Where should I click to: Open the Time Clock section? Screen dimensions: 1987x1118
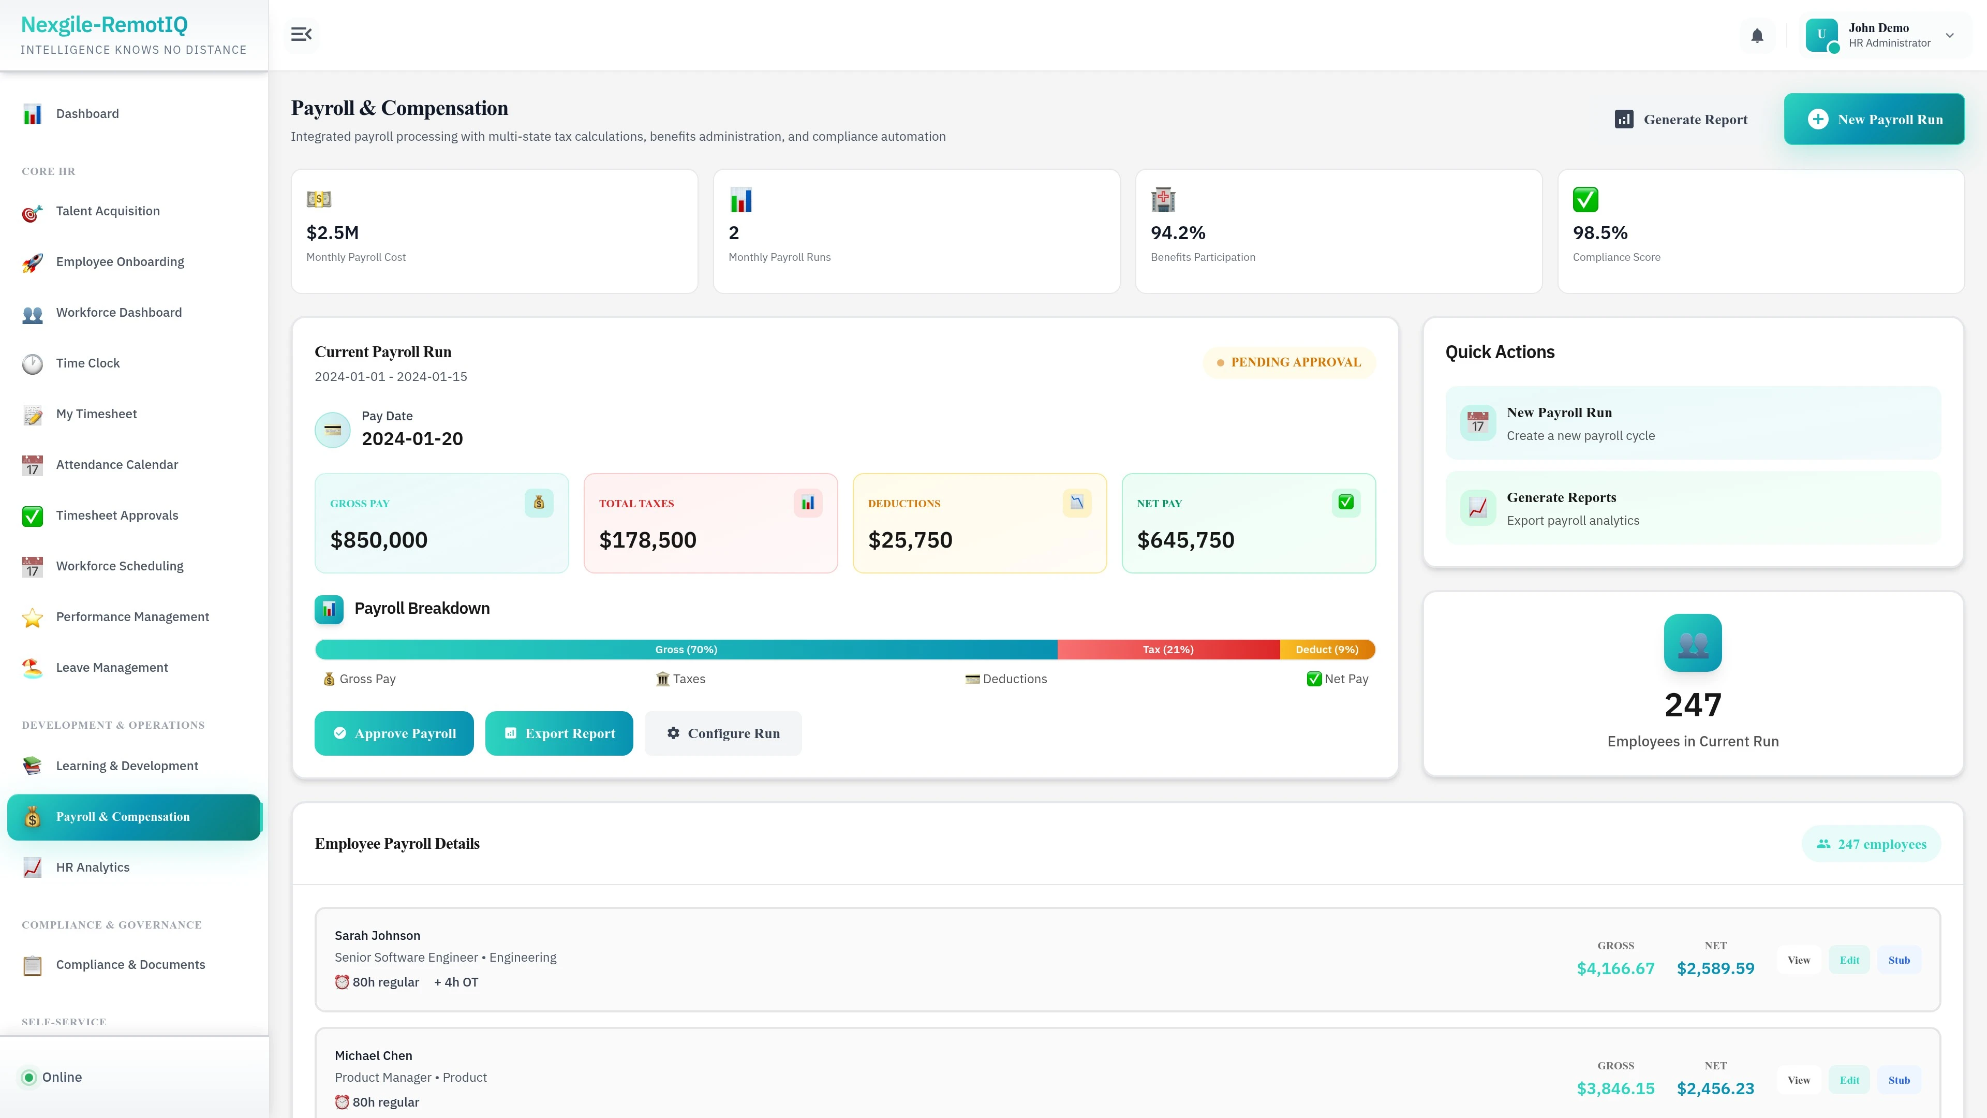[87, 363]
